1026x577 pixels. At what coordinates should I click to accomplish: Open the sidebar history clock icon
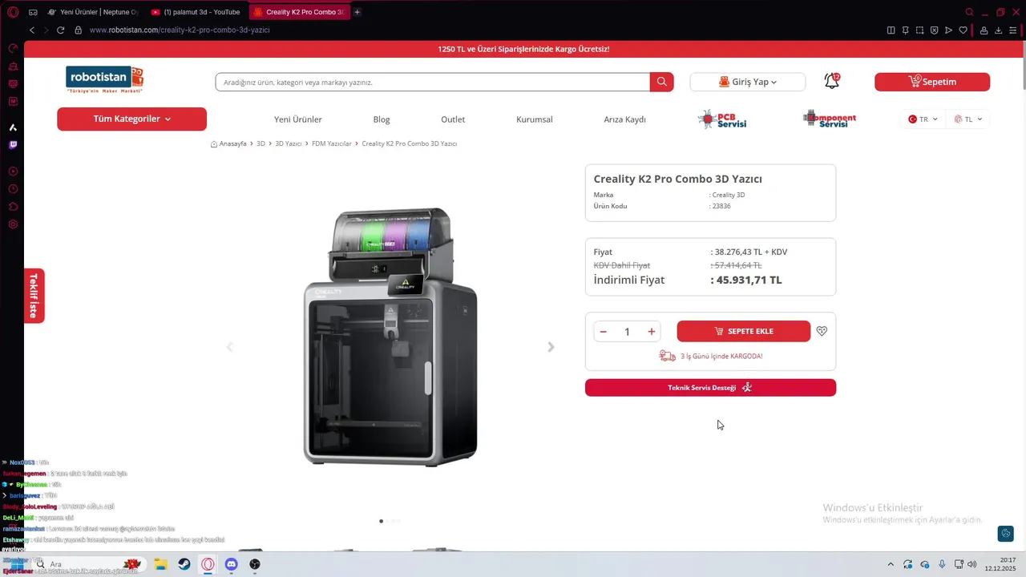click(13, 189)
